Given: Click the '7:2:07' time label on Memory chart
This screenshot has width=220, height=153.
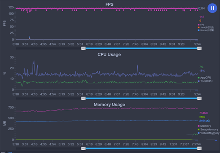Looking at the screenshot, I should coord(184,144).
